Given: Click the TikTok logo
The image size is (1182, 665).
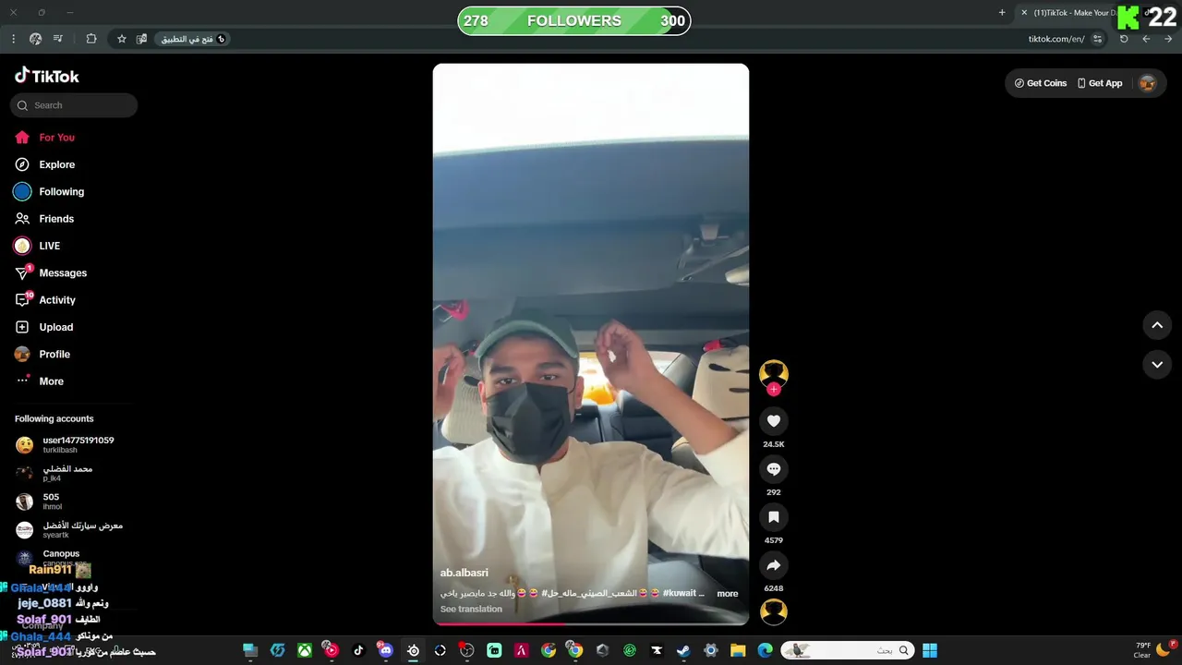Looking at the screenshot, I should 47,76.
